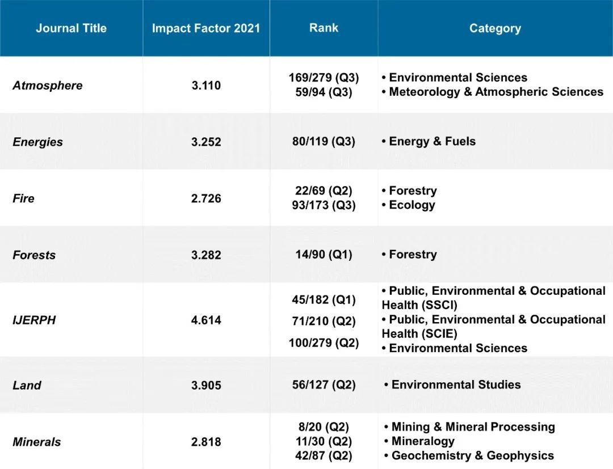Open the Forests journal entry

pyautogui.click(x=34, y=255)
